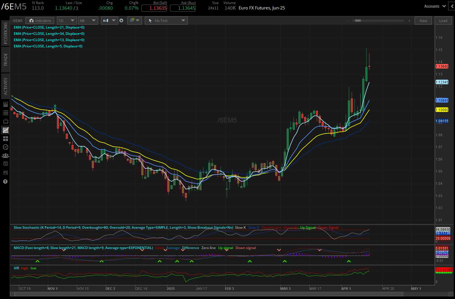This screenshot has height=299, width=455.
Task: Save the current chart layout
Action: pos(423,21)
